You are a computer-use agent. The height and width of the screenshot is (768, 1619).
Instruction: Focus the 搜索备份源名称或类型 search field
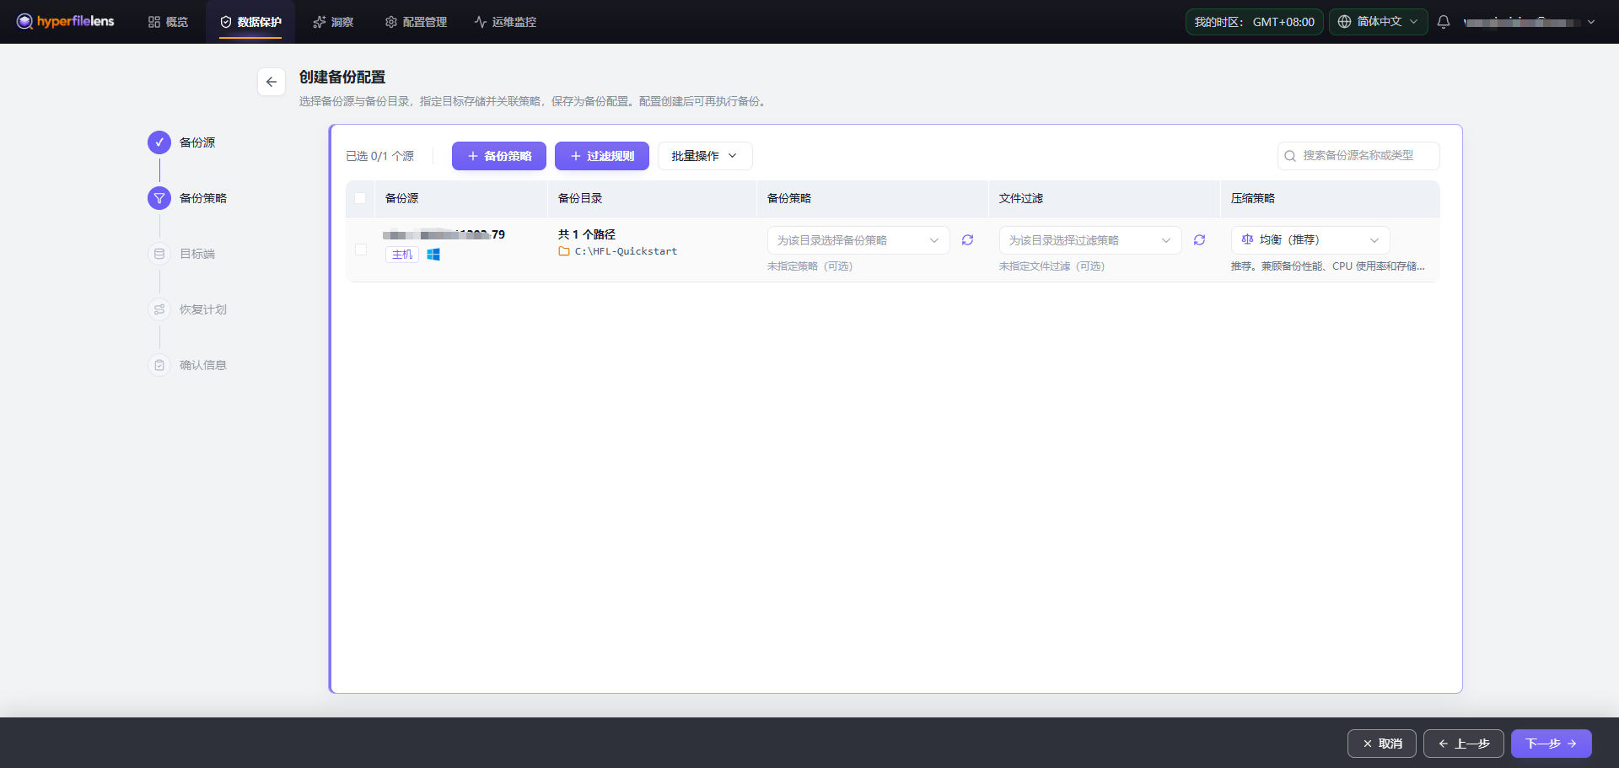pos(1358,156)
